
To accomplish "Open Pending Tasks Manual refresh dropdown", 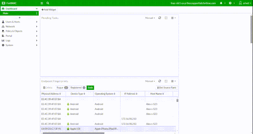I will [150, 18].
